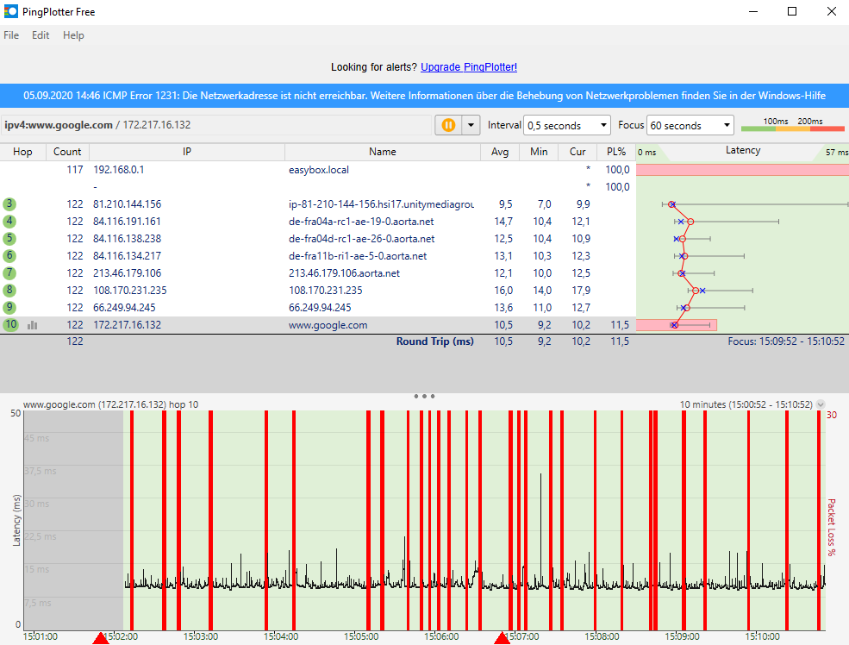Select the highlighted hop 10 number circle
Image resolution: width=849 pixels, height=645 pixels.
point(10,325)
